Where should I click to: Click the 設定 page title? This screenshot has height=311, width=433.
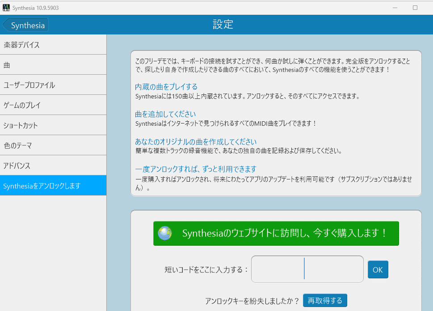(223, 24)
